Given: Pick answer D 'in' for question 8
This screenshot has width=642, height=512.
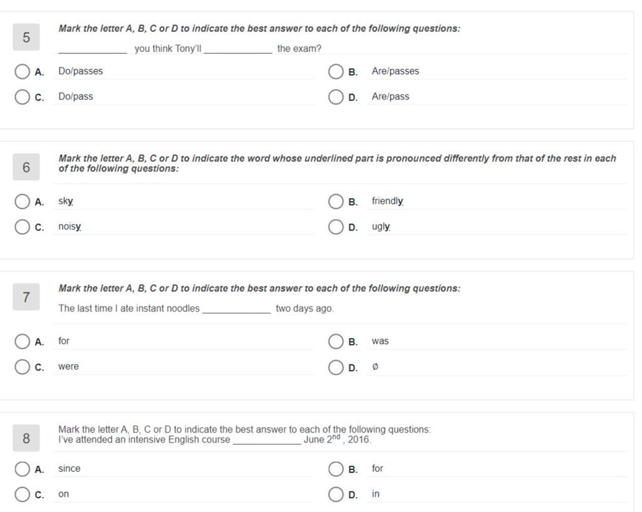Looking at the screenshot, I should point(336,494).
